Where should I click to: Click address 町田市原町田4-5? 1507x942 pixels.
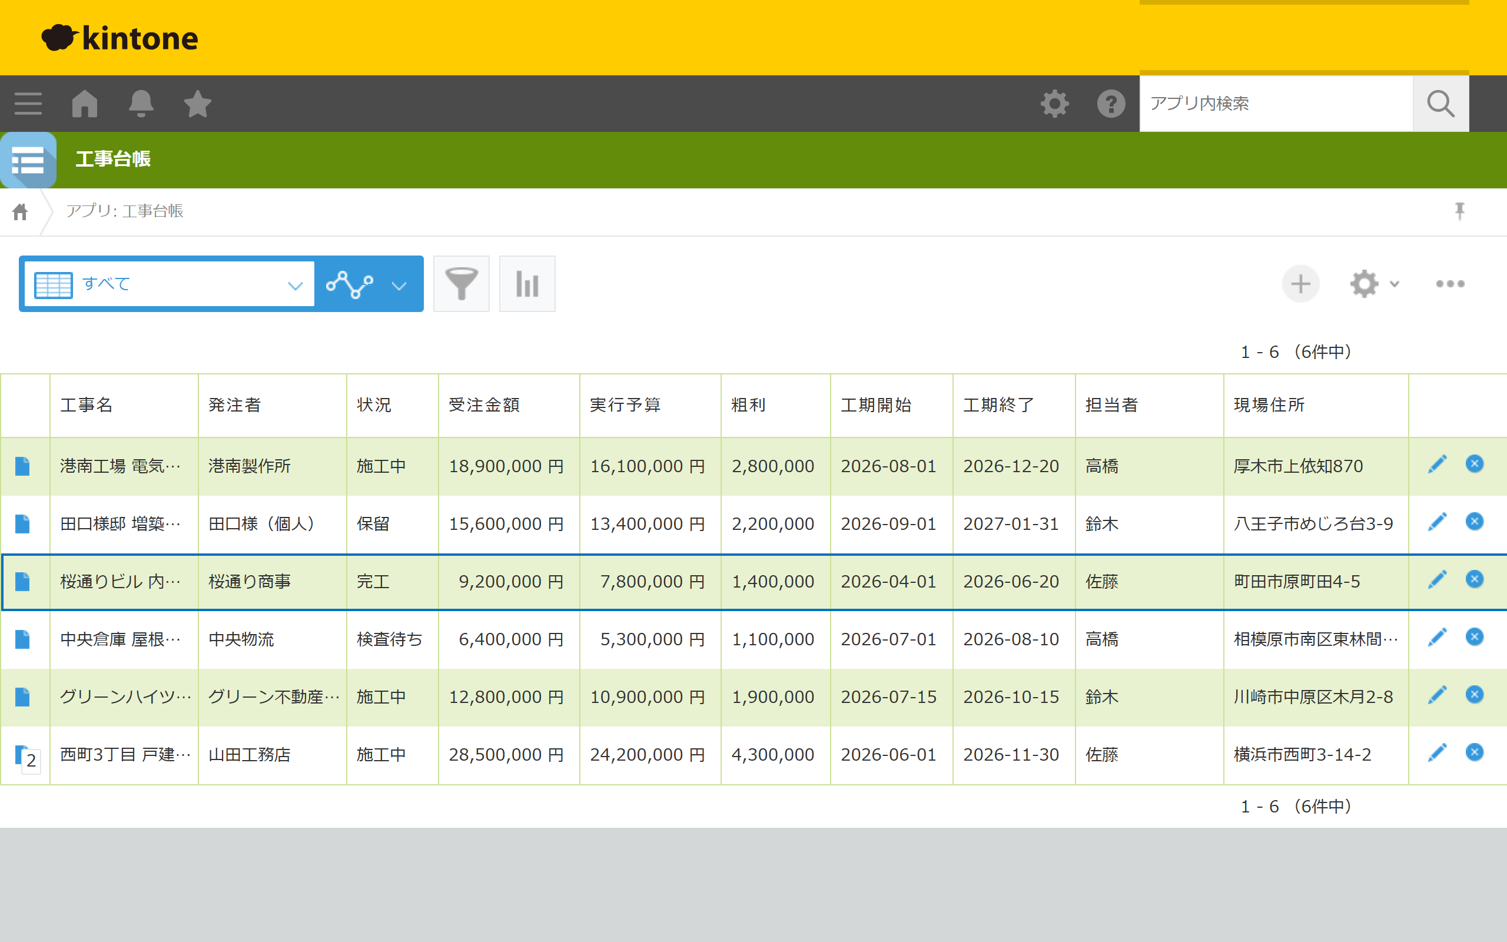tap(1296, 582)
